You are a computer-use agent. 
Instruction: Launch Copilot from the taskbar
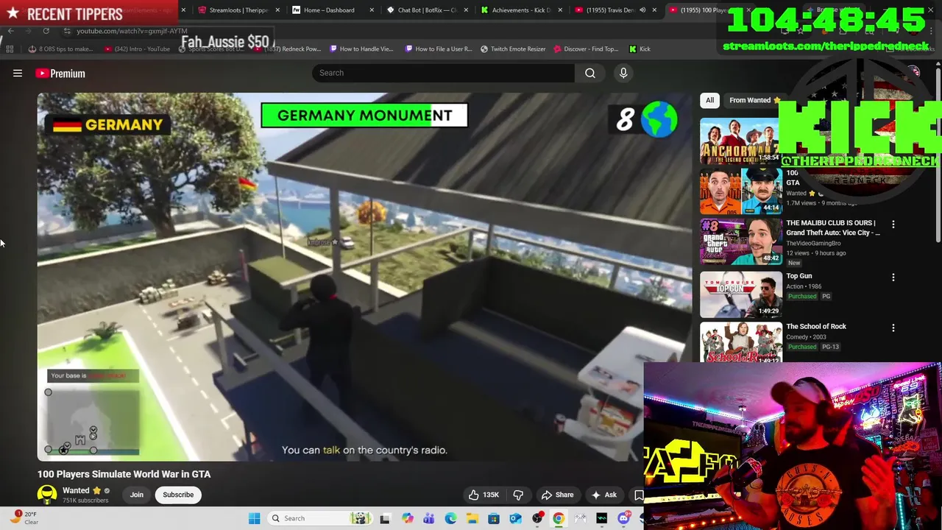coord(407,518)
